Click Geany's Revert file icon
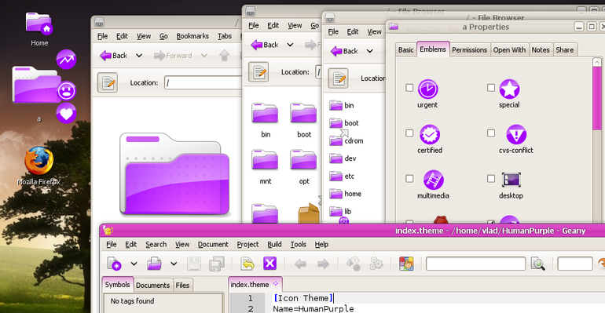 coord(247,264)
